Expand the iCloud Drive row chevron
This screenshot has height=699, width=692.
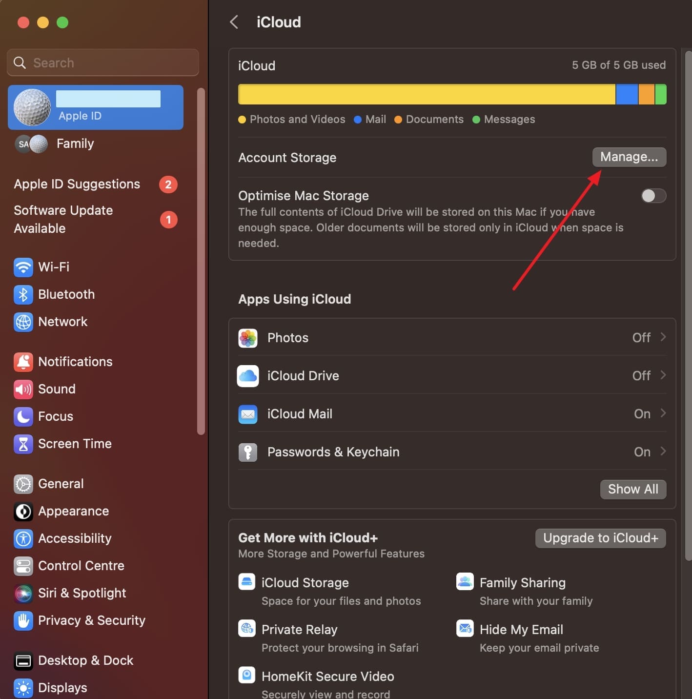coord(663,375)
